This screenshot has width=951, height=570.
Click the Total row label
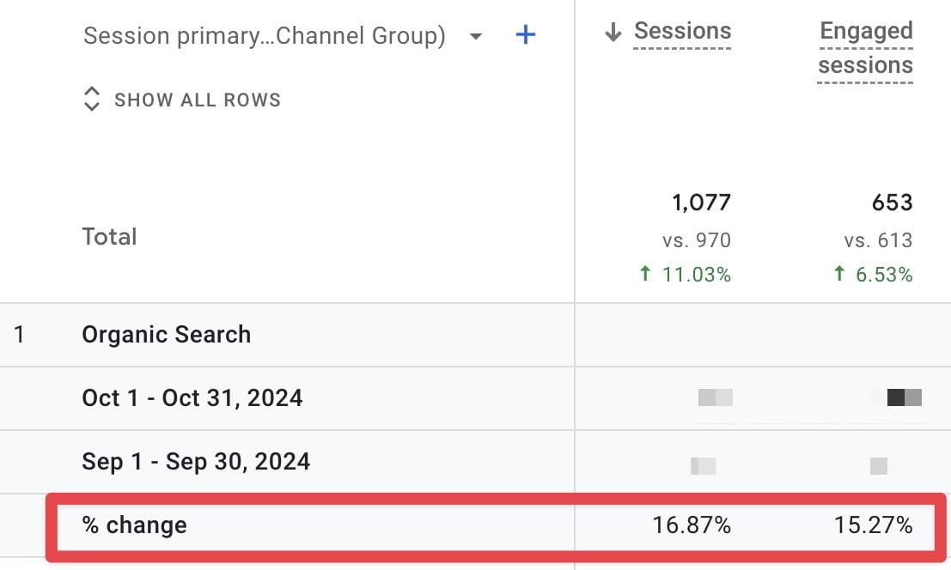109,236
